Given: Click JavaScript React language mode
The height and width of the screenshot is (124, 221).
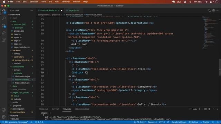Looking at the screenshot, I should tap(179, 122).
